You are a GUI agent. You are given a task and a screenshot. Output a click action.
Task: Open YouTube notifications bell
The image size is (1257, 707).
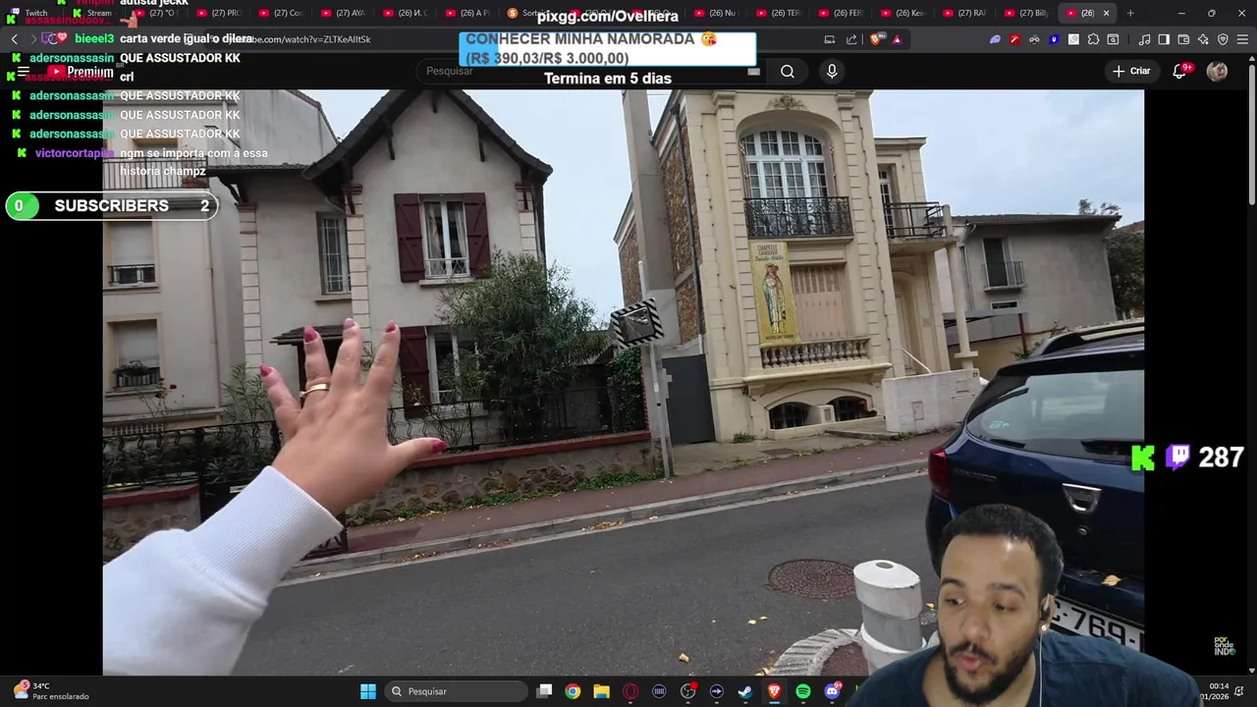click(x=1180, y=71)
